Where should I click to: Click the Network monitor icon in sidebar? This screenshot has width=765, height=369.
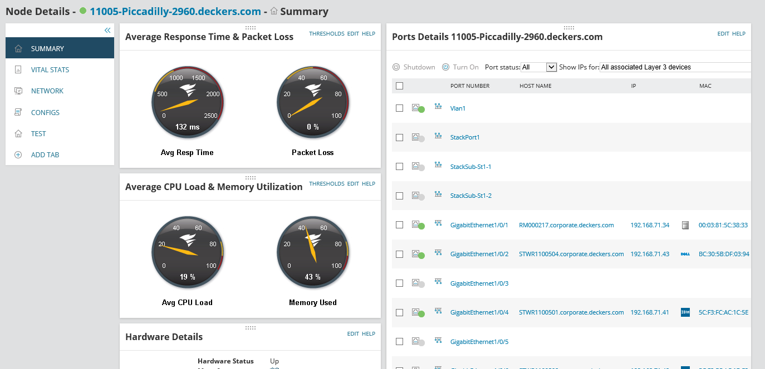pyautogui.click(x=18, y=91)
